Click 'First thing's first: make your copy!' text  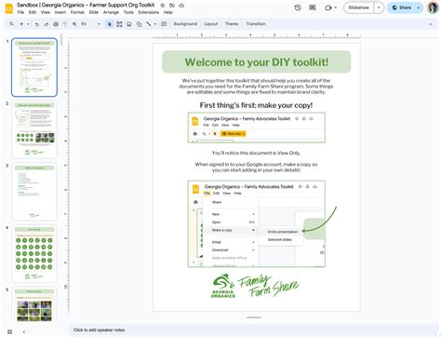click(x=256, y=105)
